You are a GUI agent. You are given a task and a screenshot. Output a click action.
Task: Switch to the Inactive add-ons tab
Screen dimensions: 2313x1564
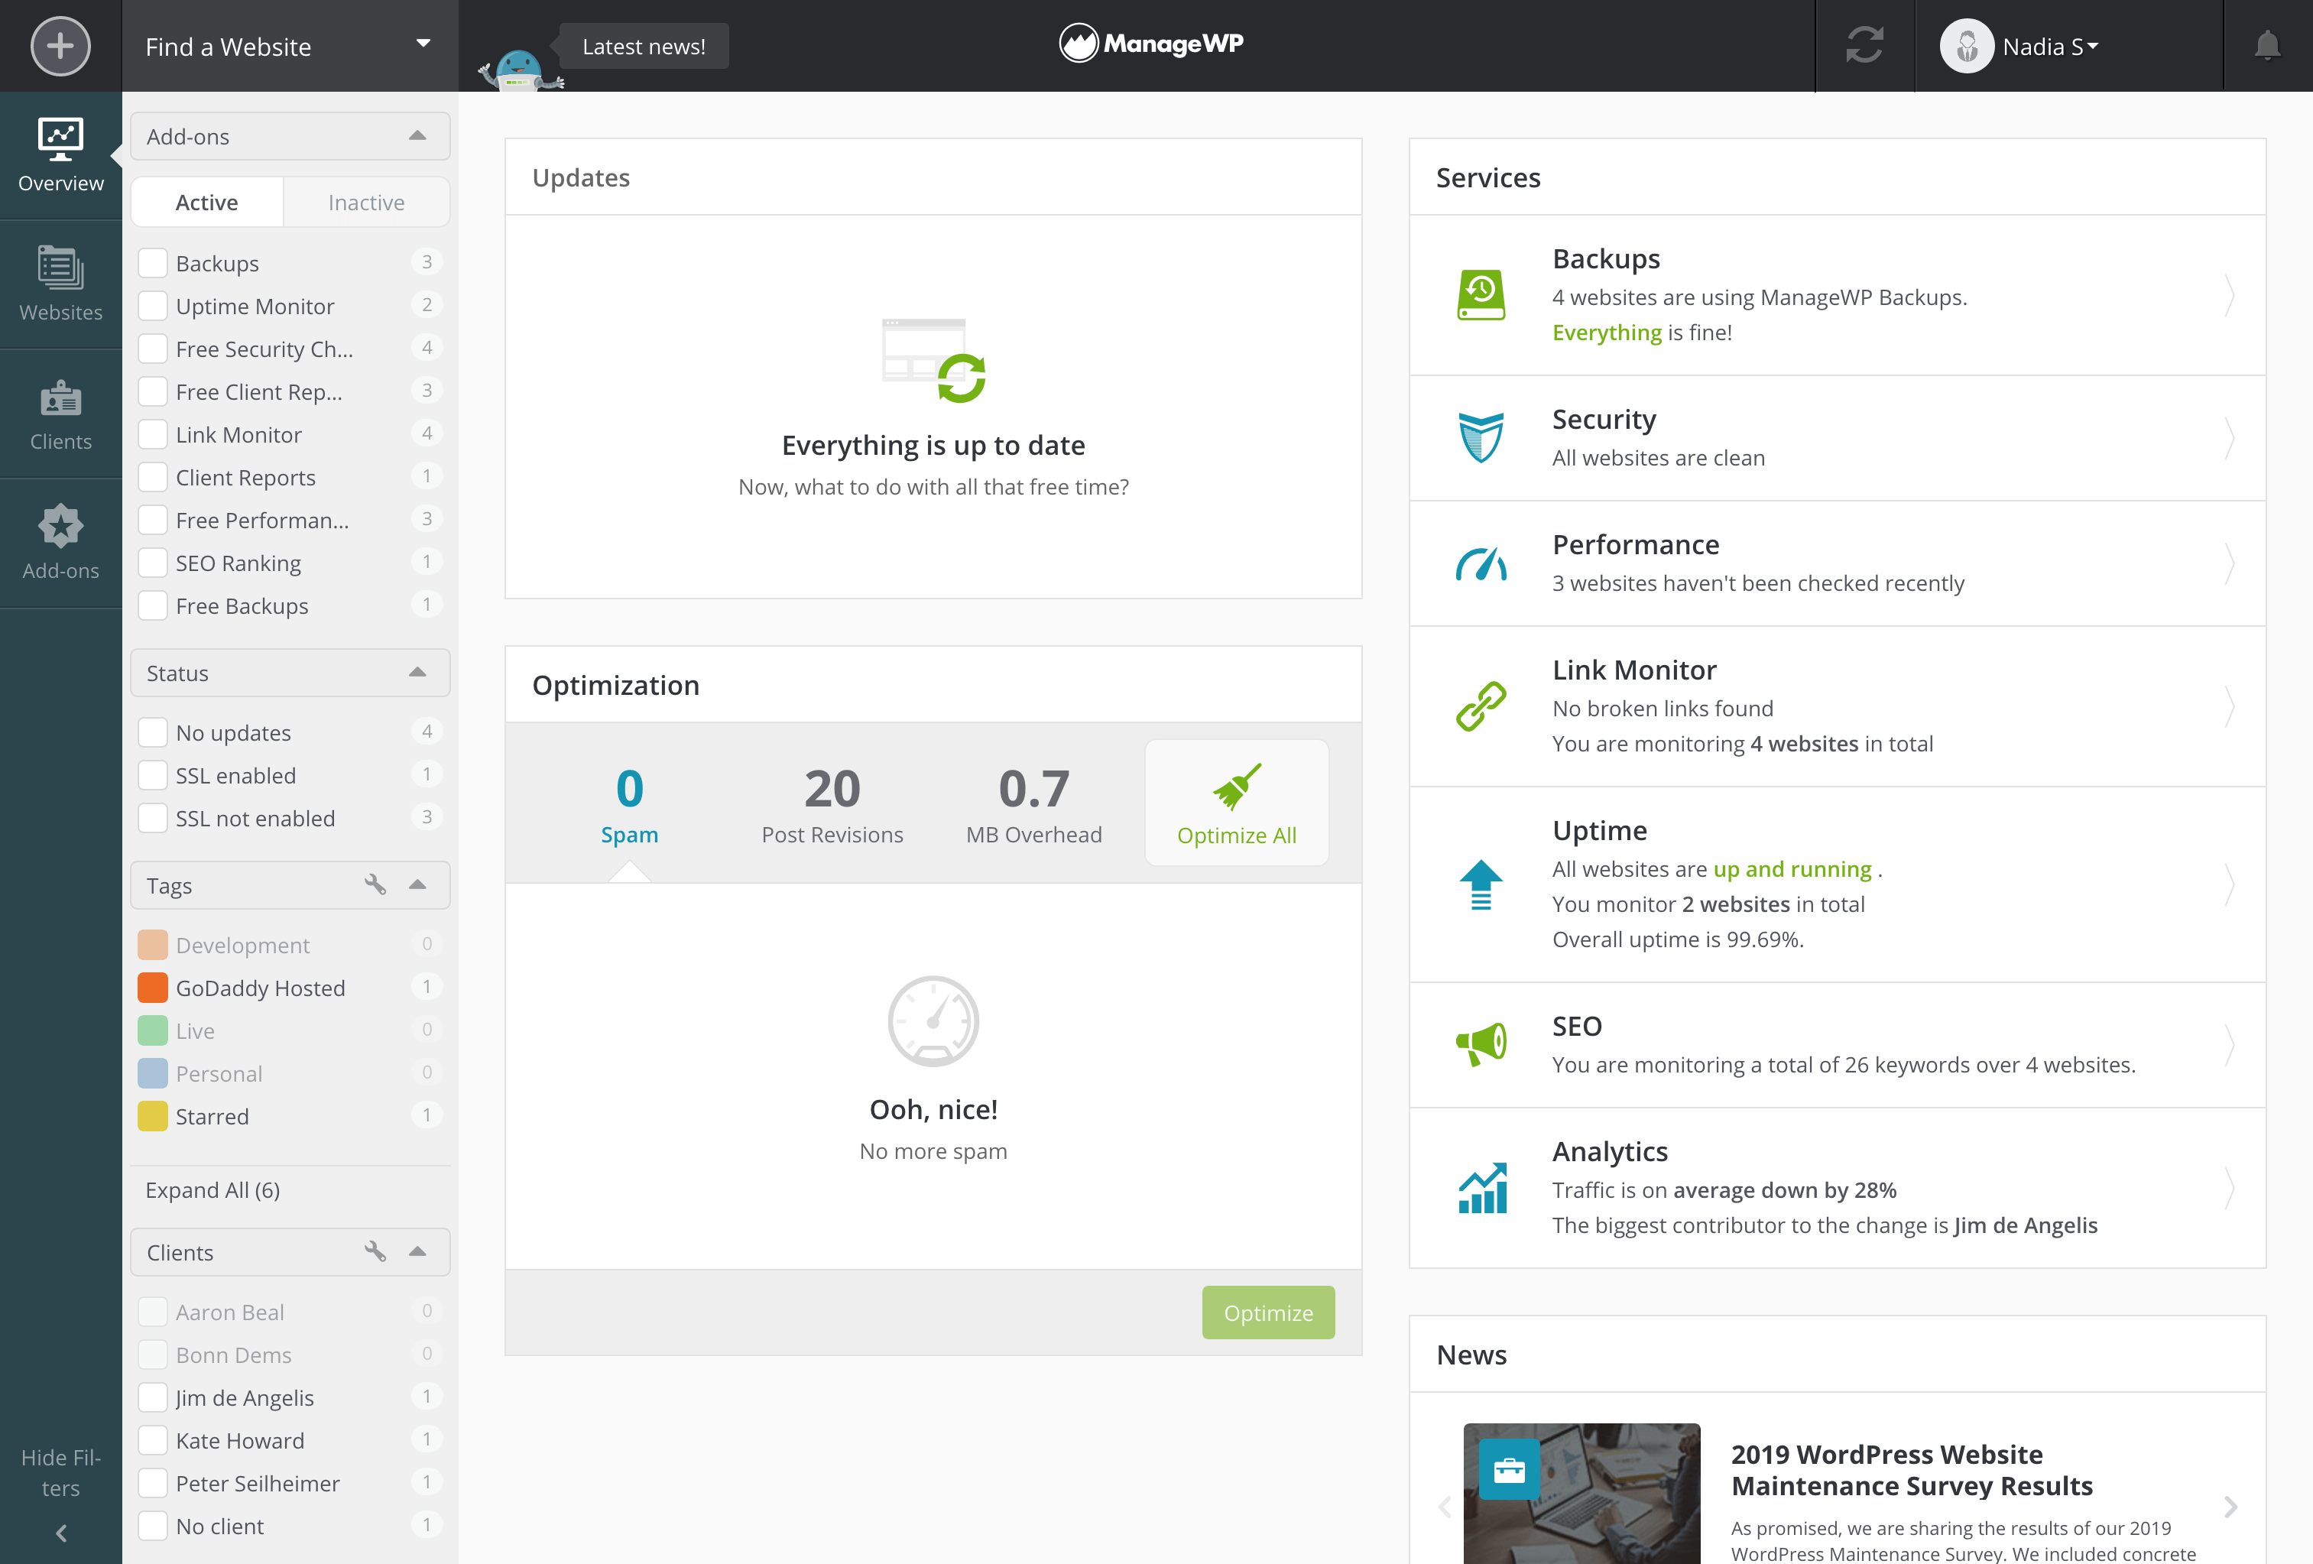[x=365, y=201]
